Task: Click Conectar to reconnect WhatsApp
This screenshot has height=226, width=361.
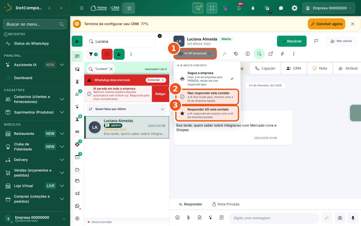Action: point(156,80)
